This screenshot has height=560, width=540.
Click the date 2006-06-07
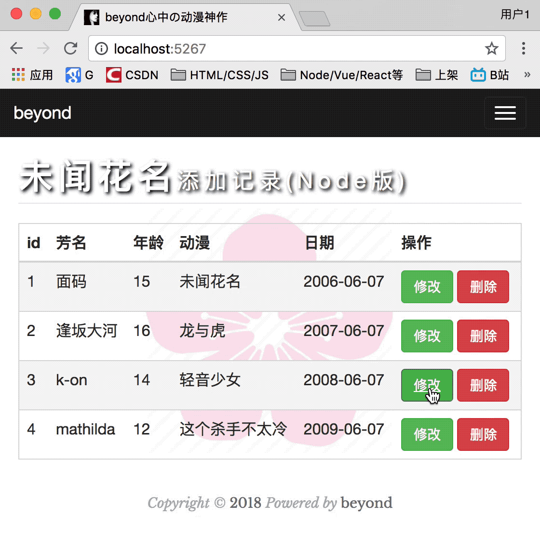(344, 281)
